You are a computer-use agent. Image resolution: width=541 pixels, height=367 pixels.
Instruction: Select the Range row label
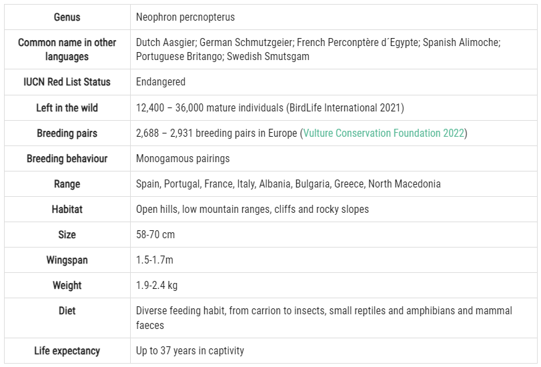click(67, 184)
